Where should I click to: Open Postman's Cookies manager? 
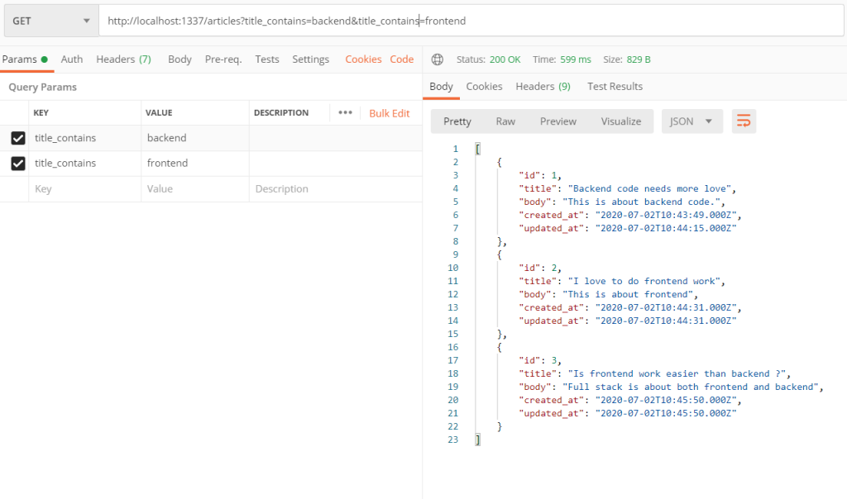click(x=363, y=59)
